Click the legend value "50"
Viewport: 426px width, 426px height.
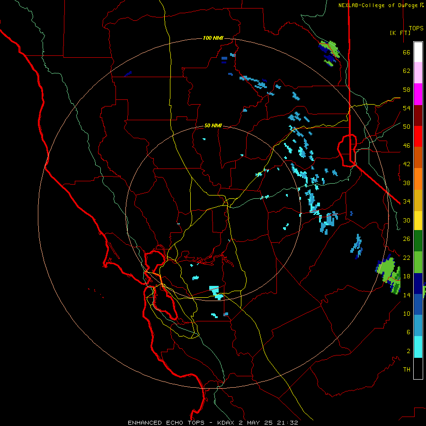(x=407, y=127)
